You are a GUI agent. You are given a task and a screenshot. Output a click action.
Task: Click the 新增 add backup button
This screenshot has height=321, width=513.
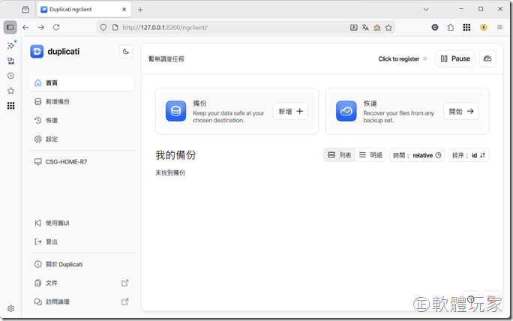coord(290,111)
